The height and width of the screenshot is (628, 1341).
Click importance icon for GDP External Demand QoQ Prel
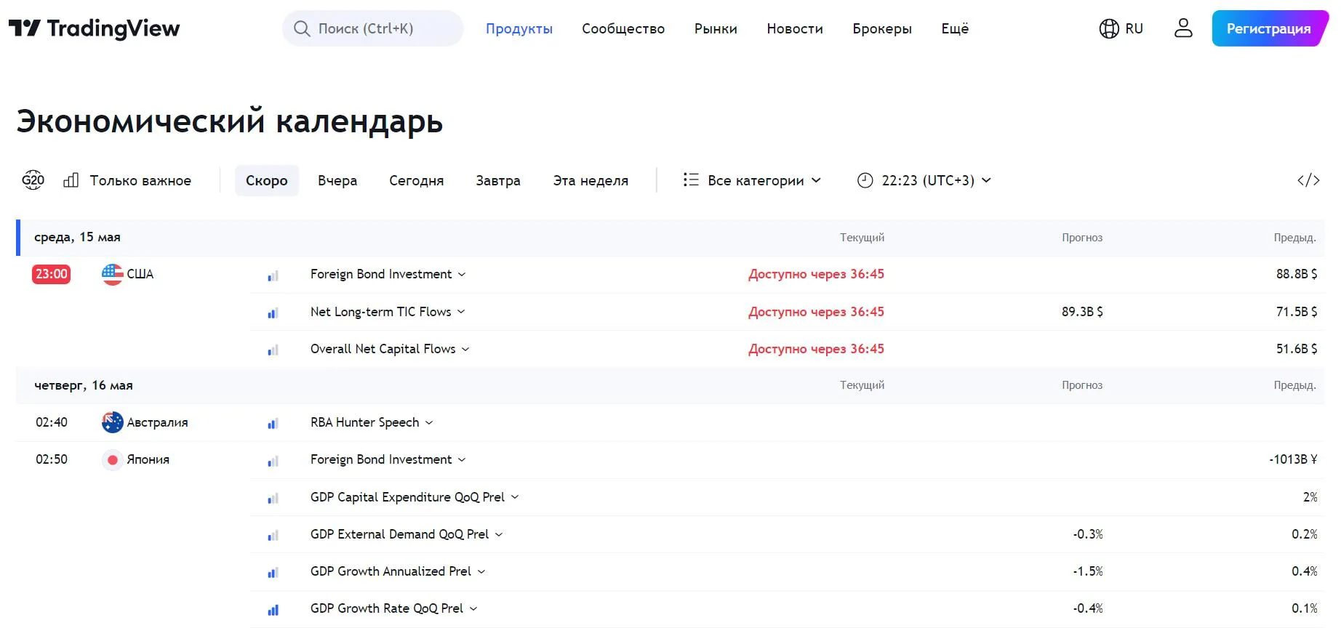[273, 536]
